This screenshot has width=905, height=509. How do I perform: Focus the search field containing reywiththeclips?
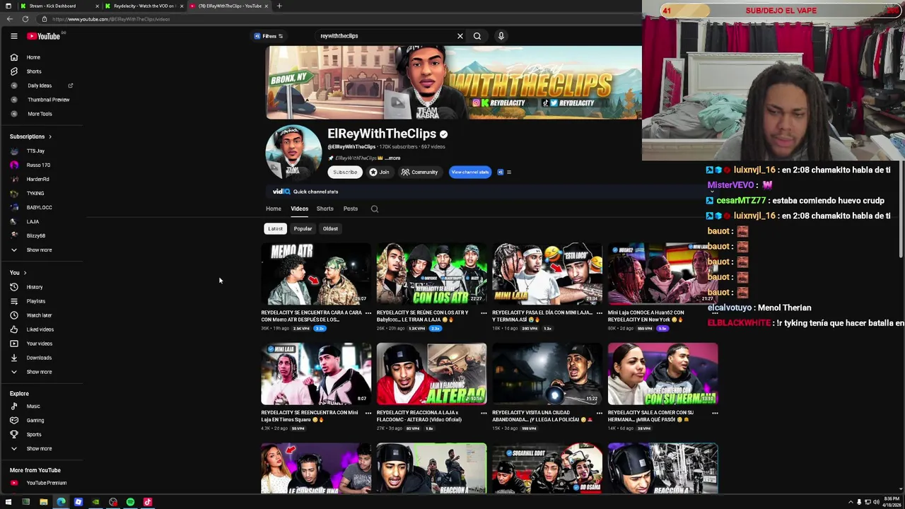pyautogui.click(x=385, y=36)
